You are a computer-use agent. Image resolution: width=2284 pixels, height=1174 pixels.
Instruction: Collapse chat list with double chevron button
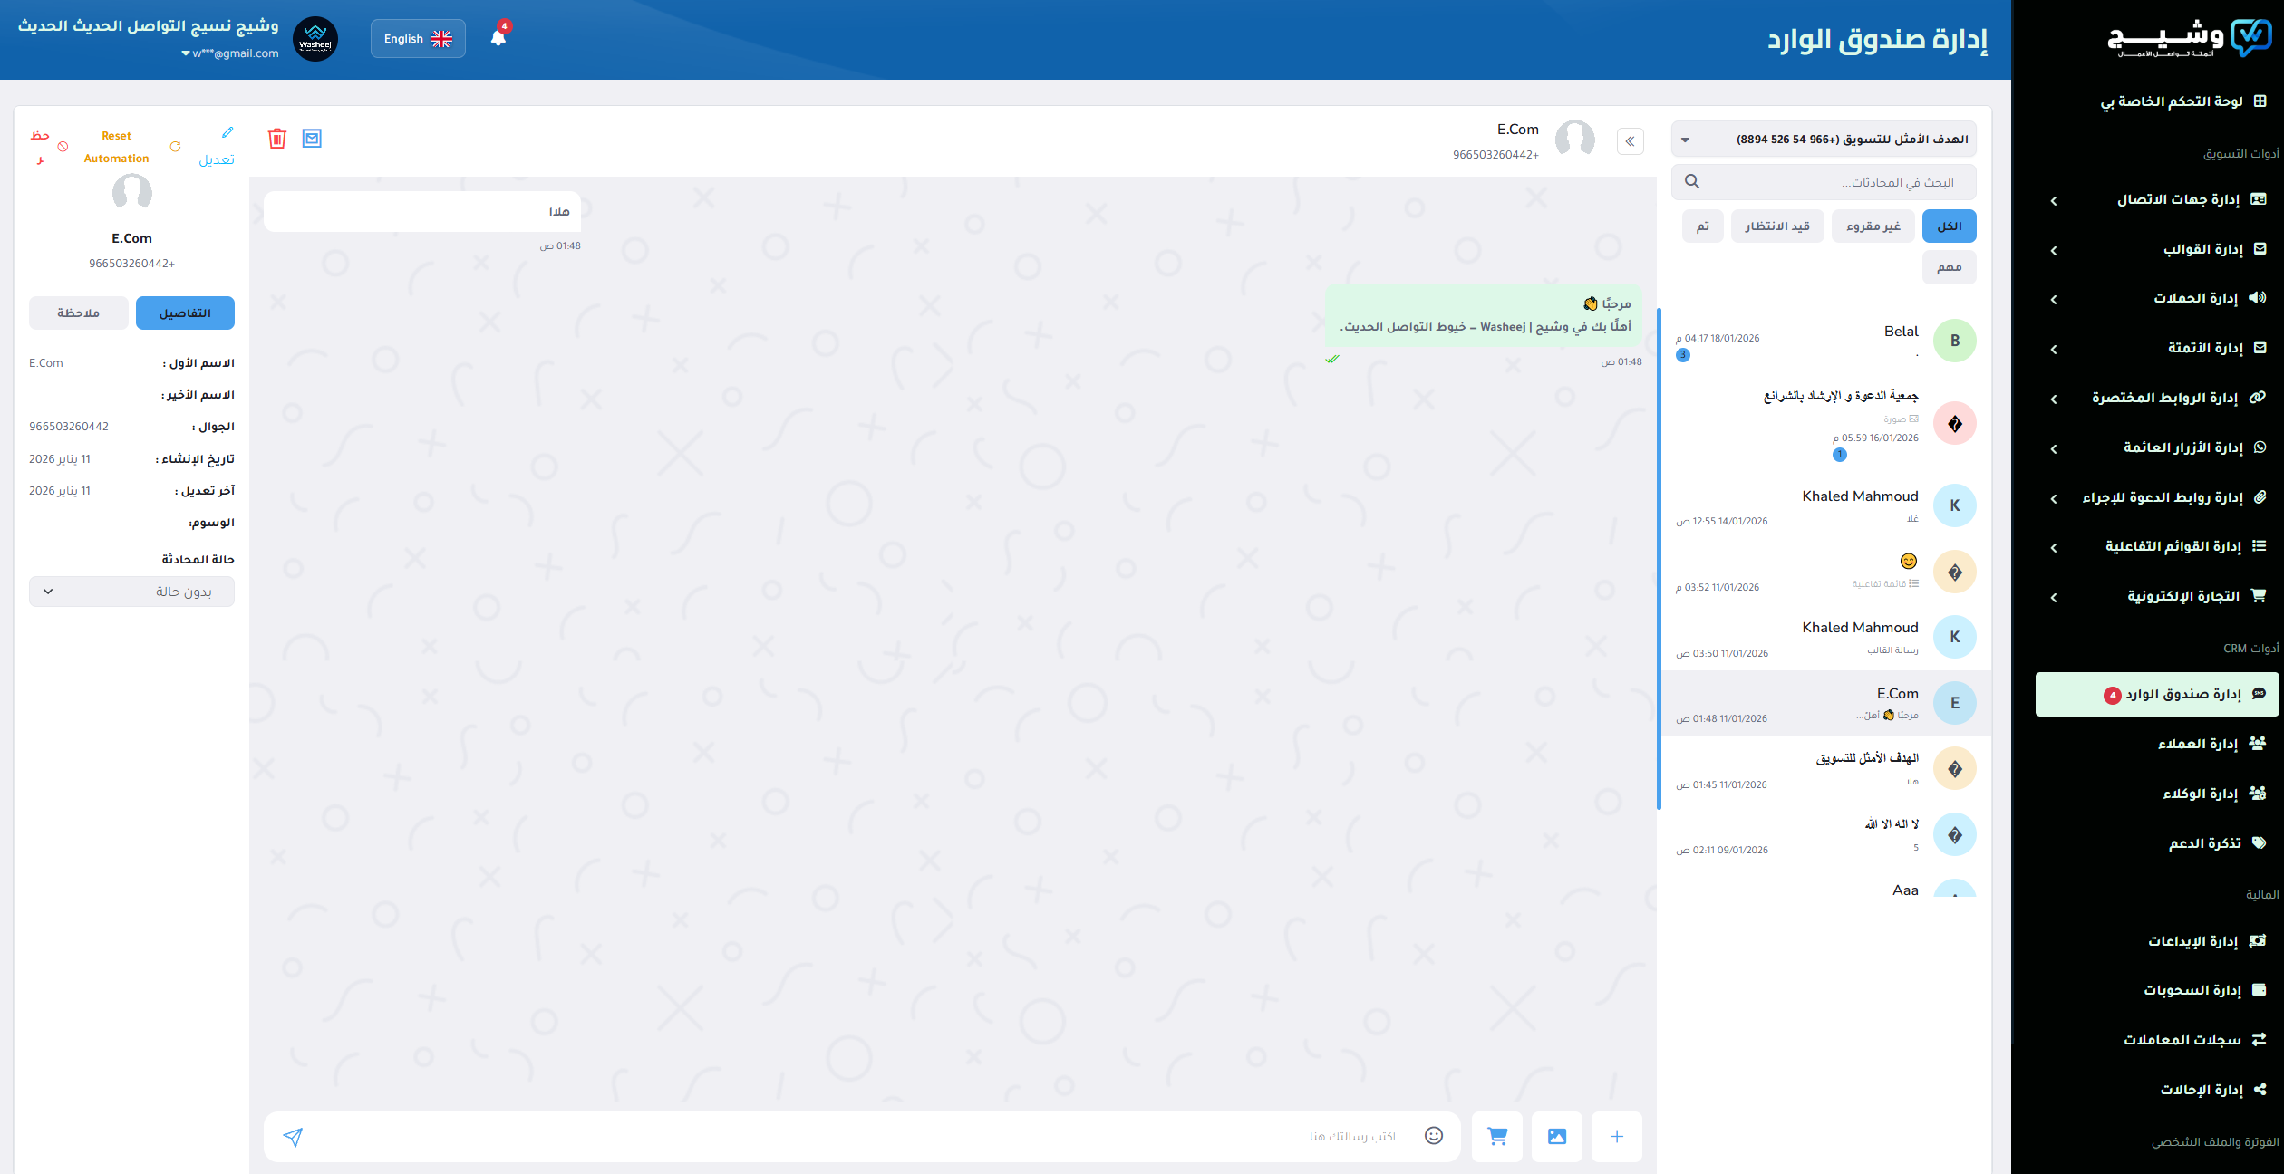(x=1630, y=141)
